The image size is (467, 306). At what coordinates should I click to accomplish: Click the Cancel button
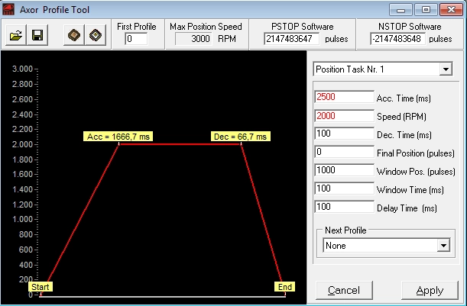(344, 290)
